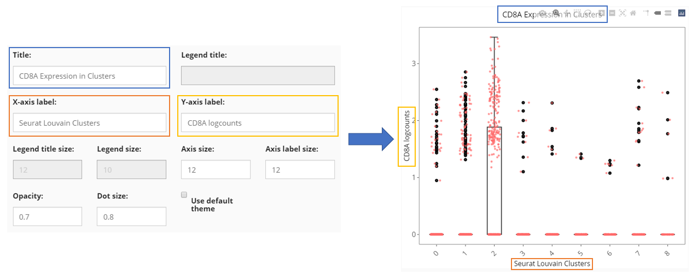Enable compare data on hover icon
692x275 pixels.
[x=668, y=13]
